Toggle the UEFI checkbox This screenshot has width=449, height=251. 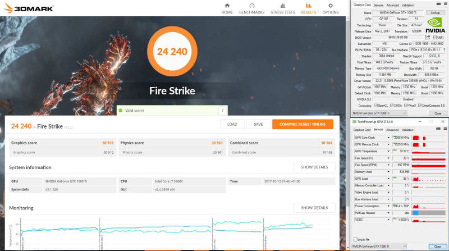[x=435, y=38]
